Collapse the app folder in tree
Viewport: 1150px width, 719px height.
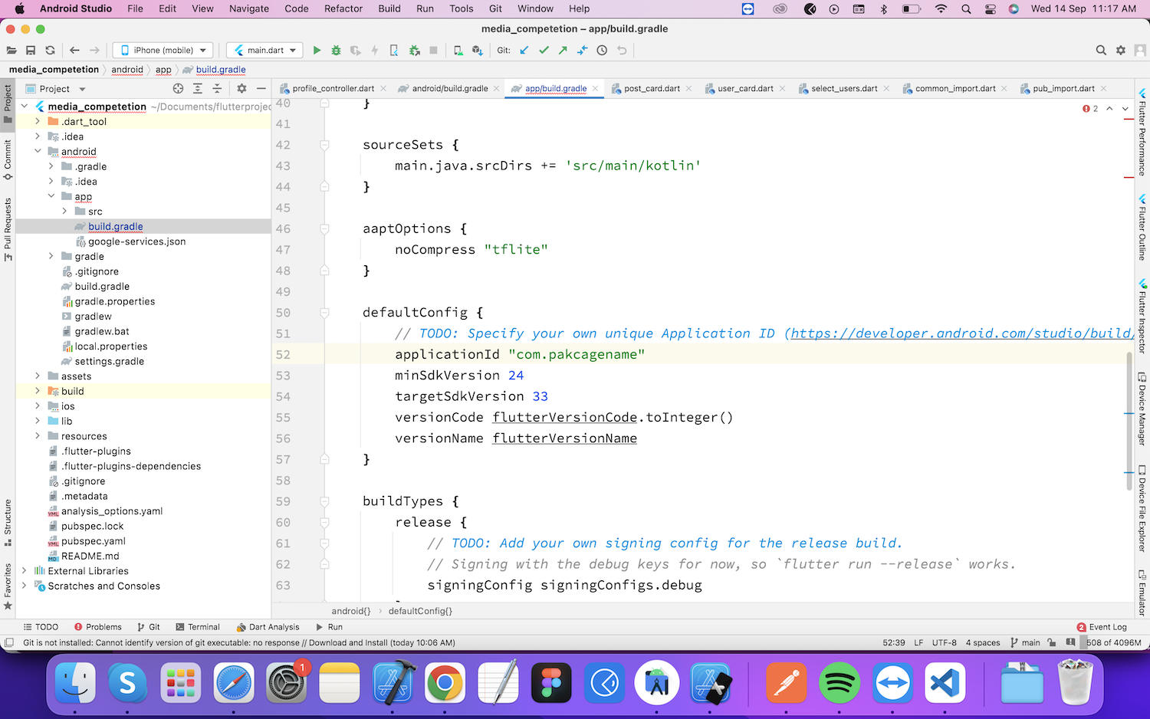click(x=51, y=196)
